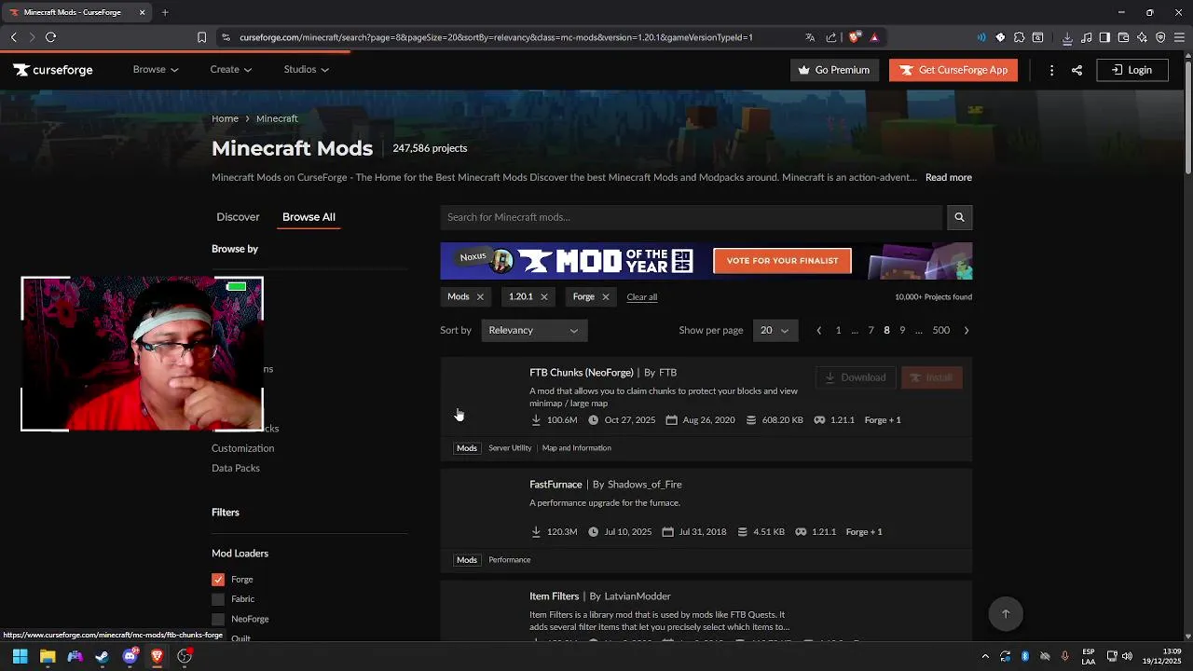Open a new browser tab

(165, 12)
